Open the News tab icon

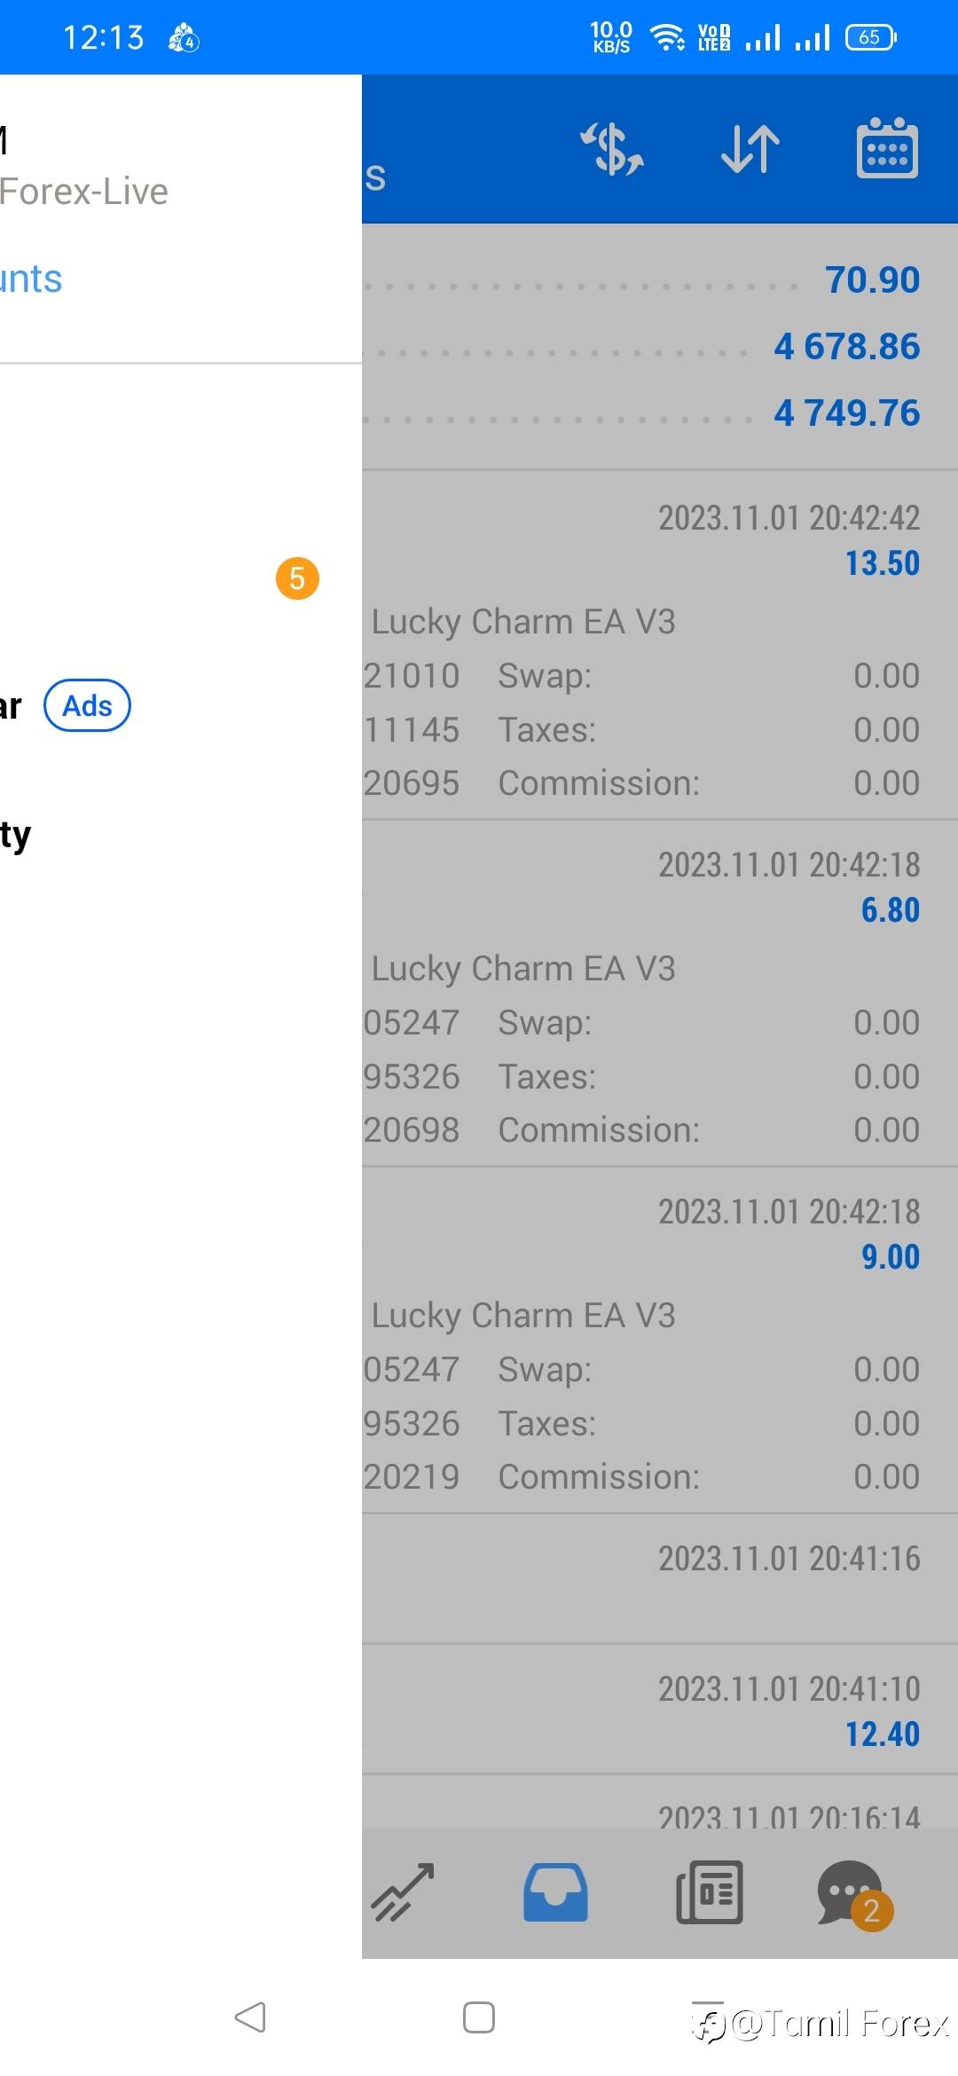pos(709,1891)
